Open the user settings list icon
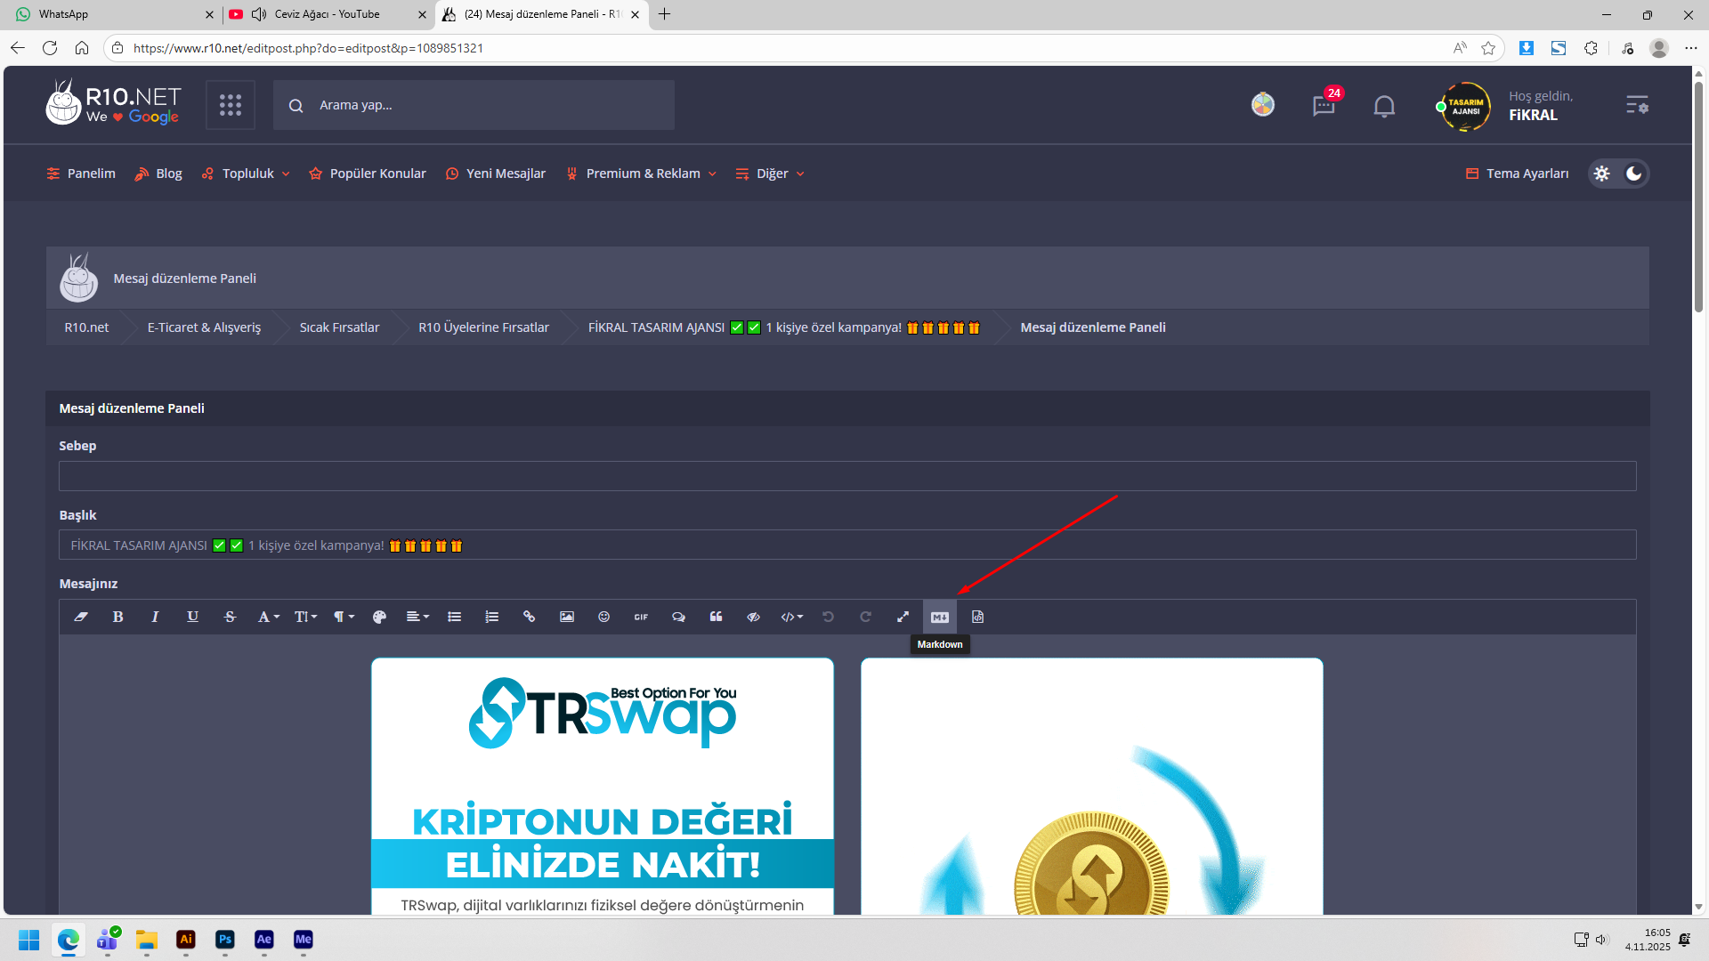This screenshot has width=1709, height=961. coord(1637,105)
